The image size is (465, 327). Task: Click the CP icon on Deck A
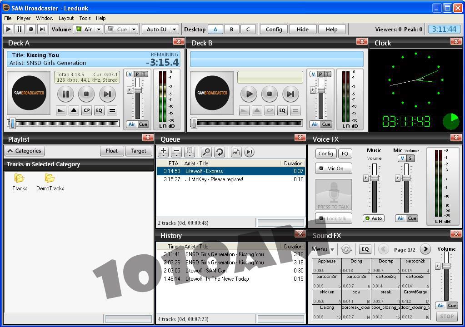87,110
